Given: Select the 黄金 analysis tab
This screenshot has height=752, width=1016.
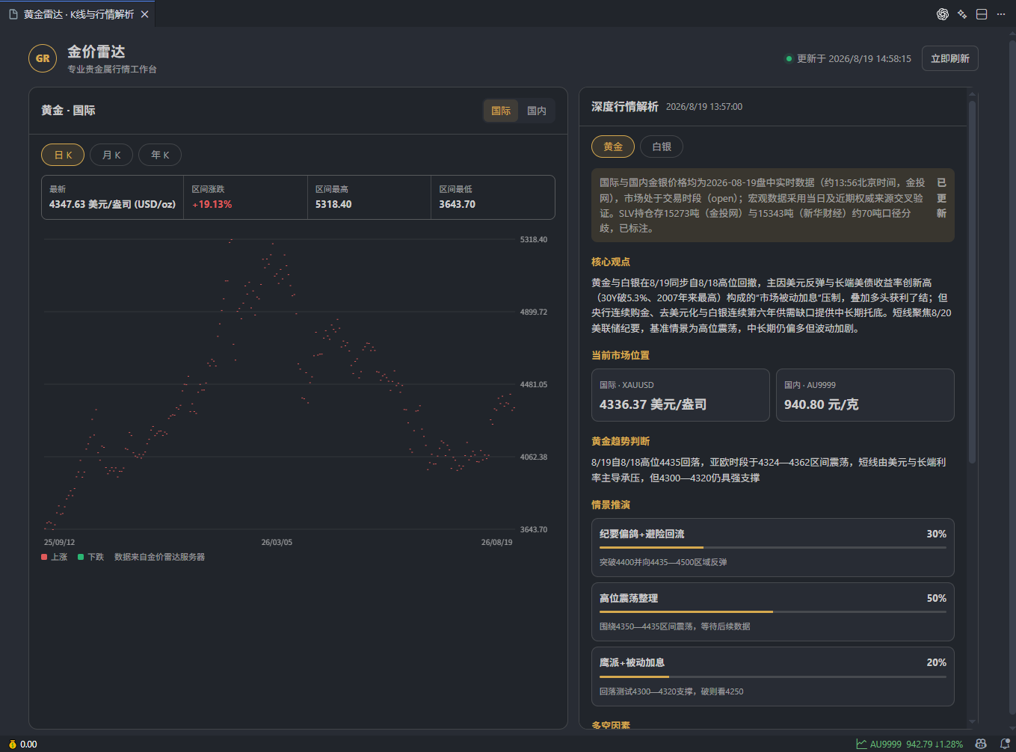Looking at the screenshot, I should [613, 147].
